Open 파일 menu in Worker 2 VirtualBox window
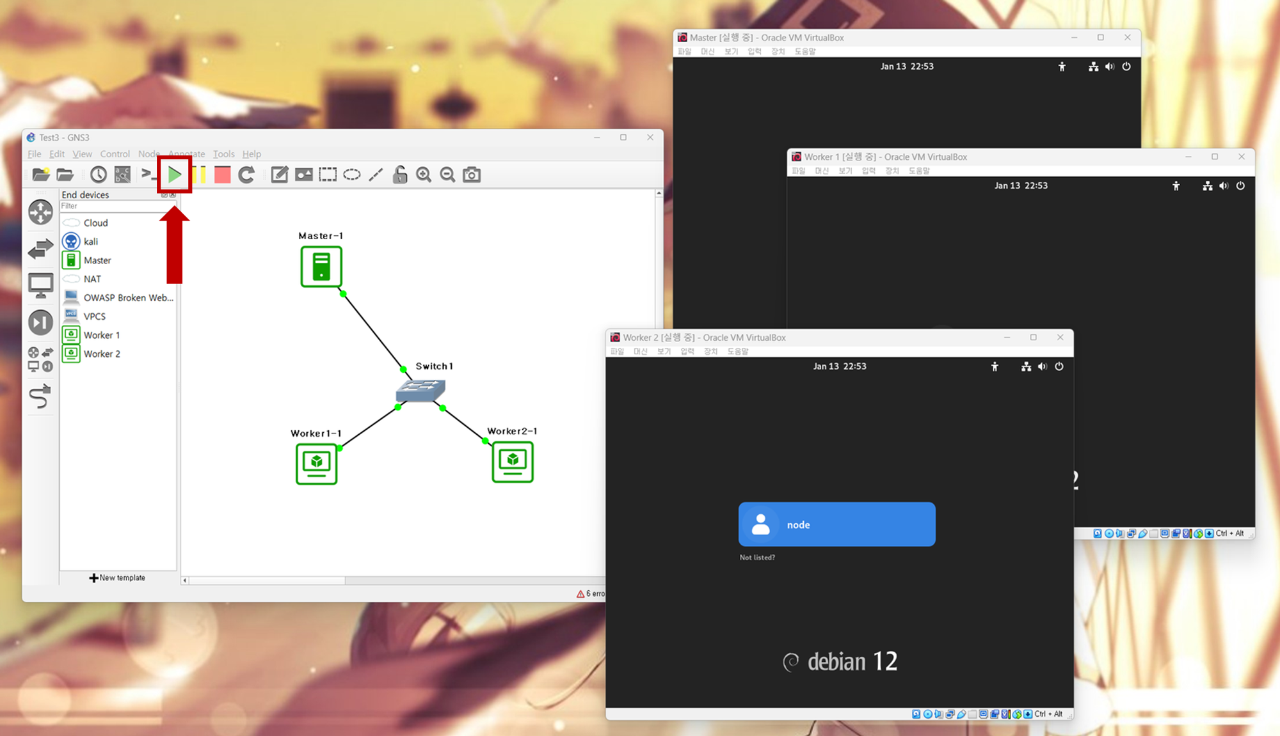Screen dimensions: 1280x736 pyautogui.click(x=617, y=352)
